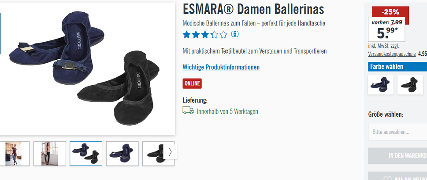427x180 pixels.
Task: Click the next-thumbnail chevron arrow
Action: click(170, 152)
